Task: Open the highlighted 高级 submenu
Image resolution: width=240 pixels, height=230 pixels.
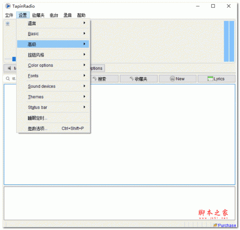Action: pos(53,44)
